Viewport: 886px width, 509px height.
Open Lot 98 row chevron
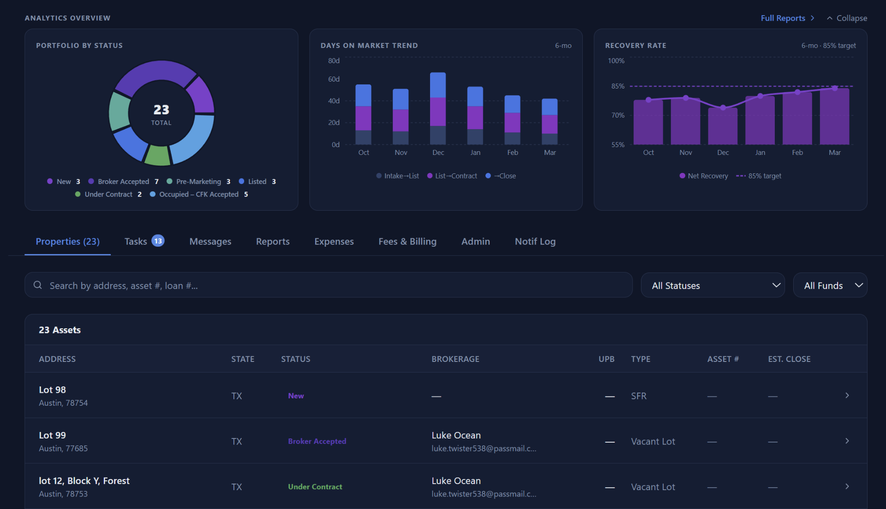coord(847,396)
